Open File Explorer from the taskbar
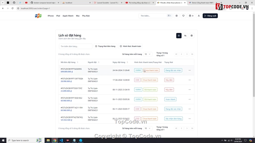Viewport: 255px width, 143px height. coord(48,140)
